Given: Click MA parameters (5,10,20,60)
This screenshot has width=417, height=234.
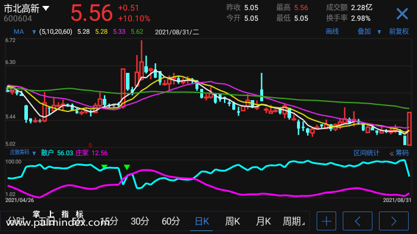Looking at the screenshot, I should 56,32.
